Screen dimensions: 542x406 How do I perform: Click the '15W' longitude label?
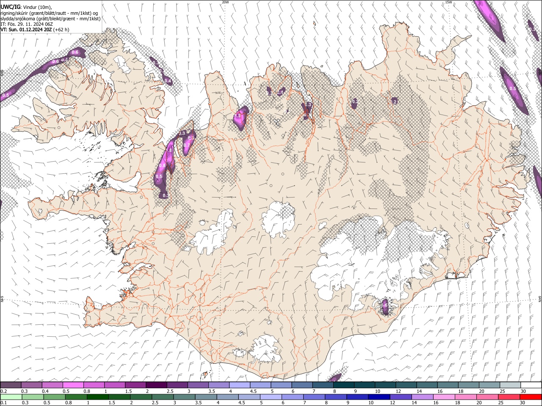tap(448, 2)
